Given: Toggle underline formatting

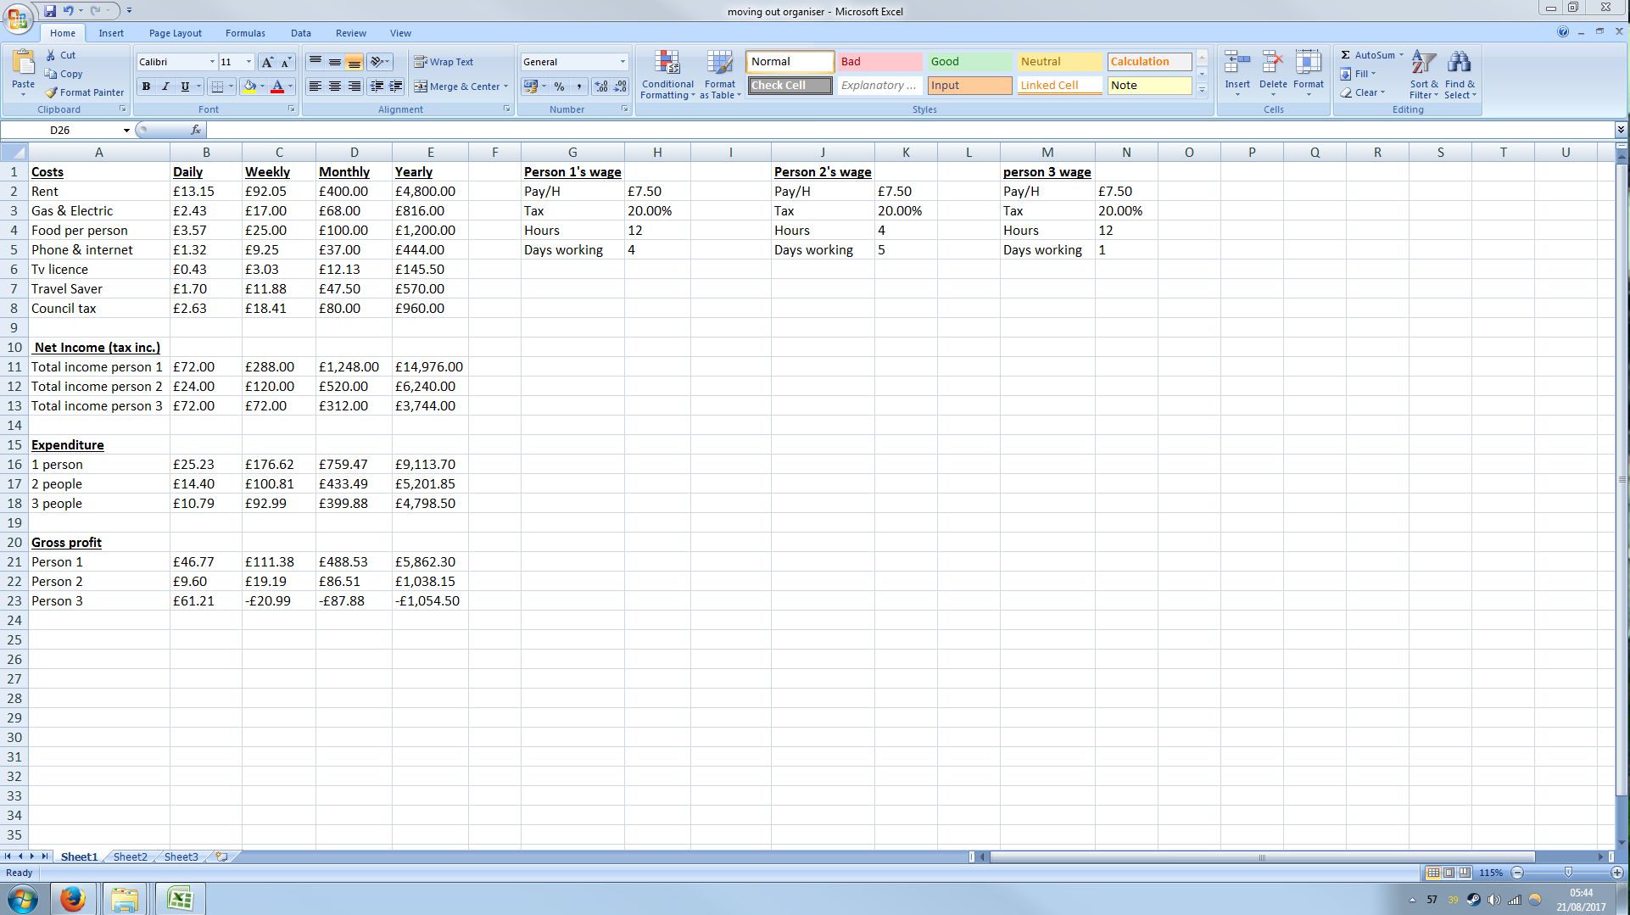Looking at the screenshot, I should [x=185, y=86].
